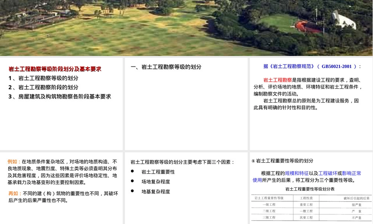The width and height of the screenshot is (373, 224).
Task: Click the table header 工程性质
Action: [x=306, y=198]
